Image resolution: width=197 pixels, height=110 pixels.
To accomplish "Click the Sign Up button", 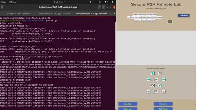I will [128, 109].
